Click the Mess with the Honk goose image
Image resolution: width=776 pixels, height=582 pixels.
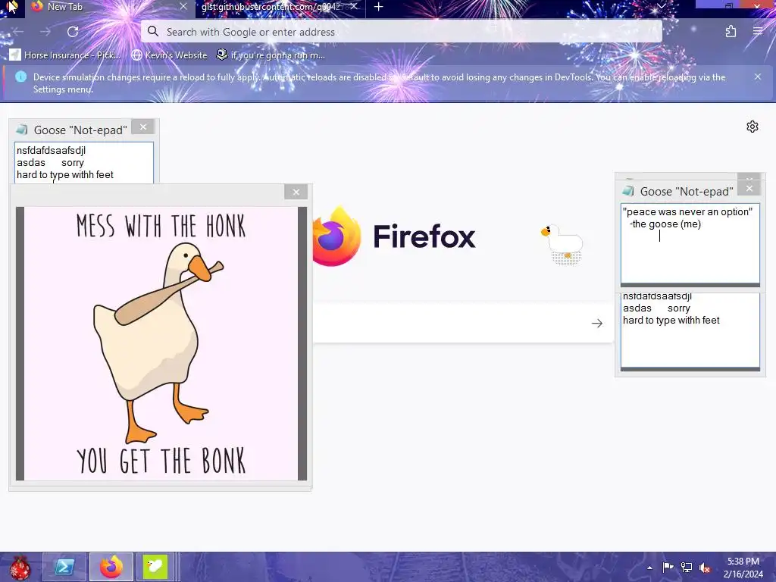click(161, 343)
